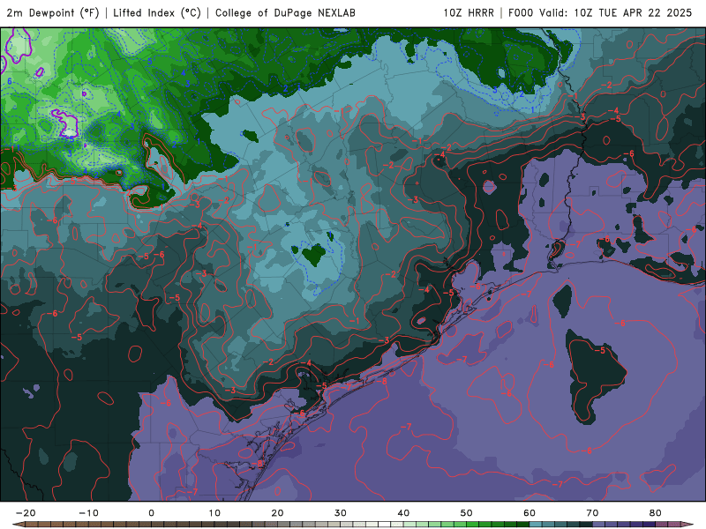Click the '40' colorbar scale label
The width and height of the screenshot is (706, 529).
click(x=403, y=513)
